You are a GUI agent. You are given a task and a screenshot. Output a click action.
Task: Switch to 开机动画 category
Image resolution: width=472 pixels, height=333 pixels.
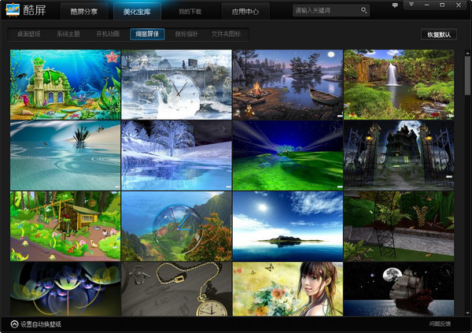click(108, 35)
